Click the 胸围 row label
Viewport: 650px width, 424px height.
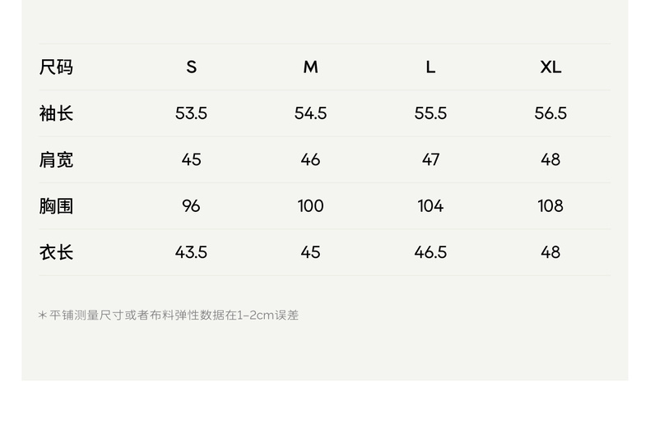(x=56, y=206)
